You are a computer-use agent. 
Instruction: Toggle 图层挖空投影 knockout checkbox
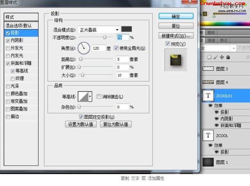pos(81,117)
